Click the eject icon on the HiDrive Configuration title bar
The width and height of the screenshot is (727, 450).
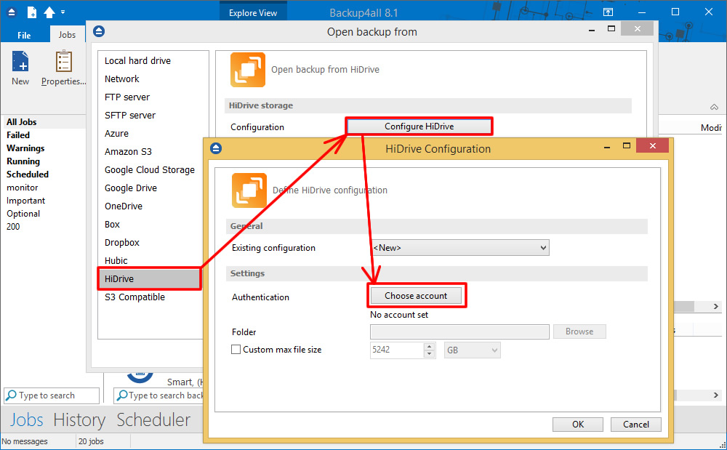tap(216, 148)
